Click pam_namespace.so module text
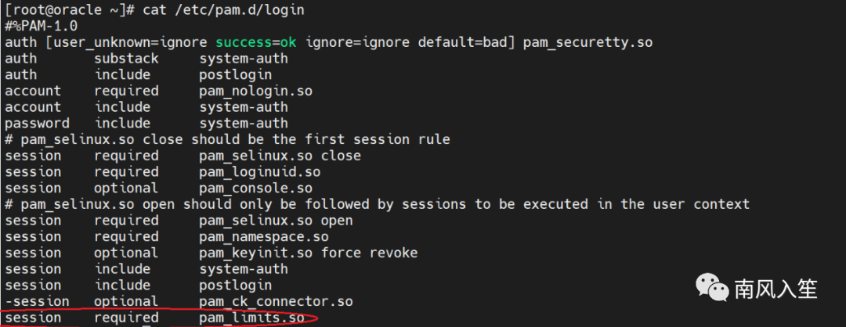The image size is (846, 327). coord(264,236)
